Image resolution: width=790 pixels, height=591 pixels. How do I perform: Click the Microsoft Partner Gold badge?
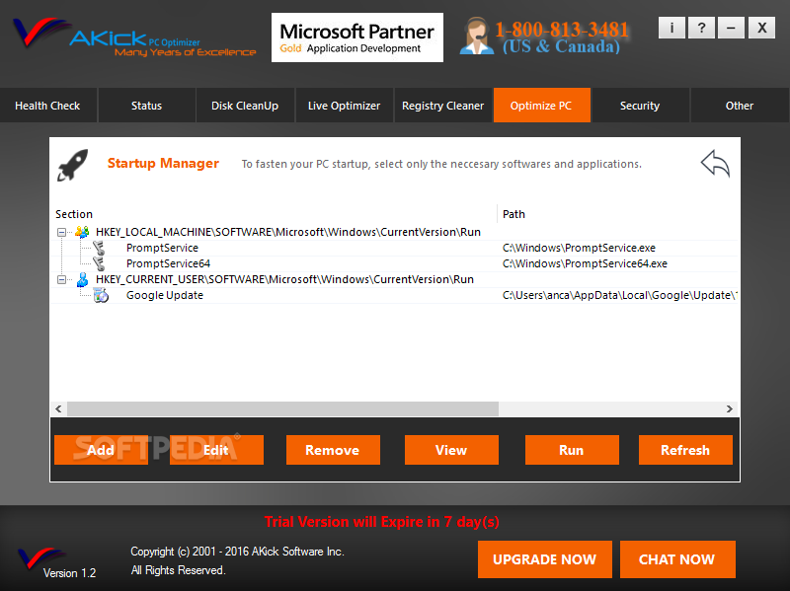[x=357, y=37]
